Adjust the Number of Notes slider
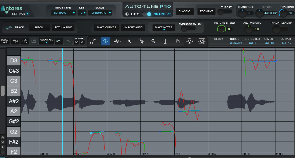Viewport: 295px width, 158px height. click(188, 29)
